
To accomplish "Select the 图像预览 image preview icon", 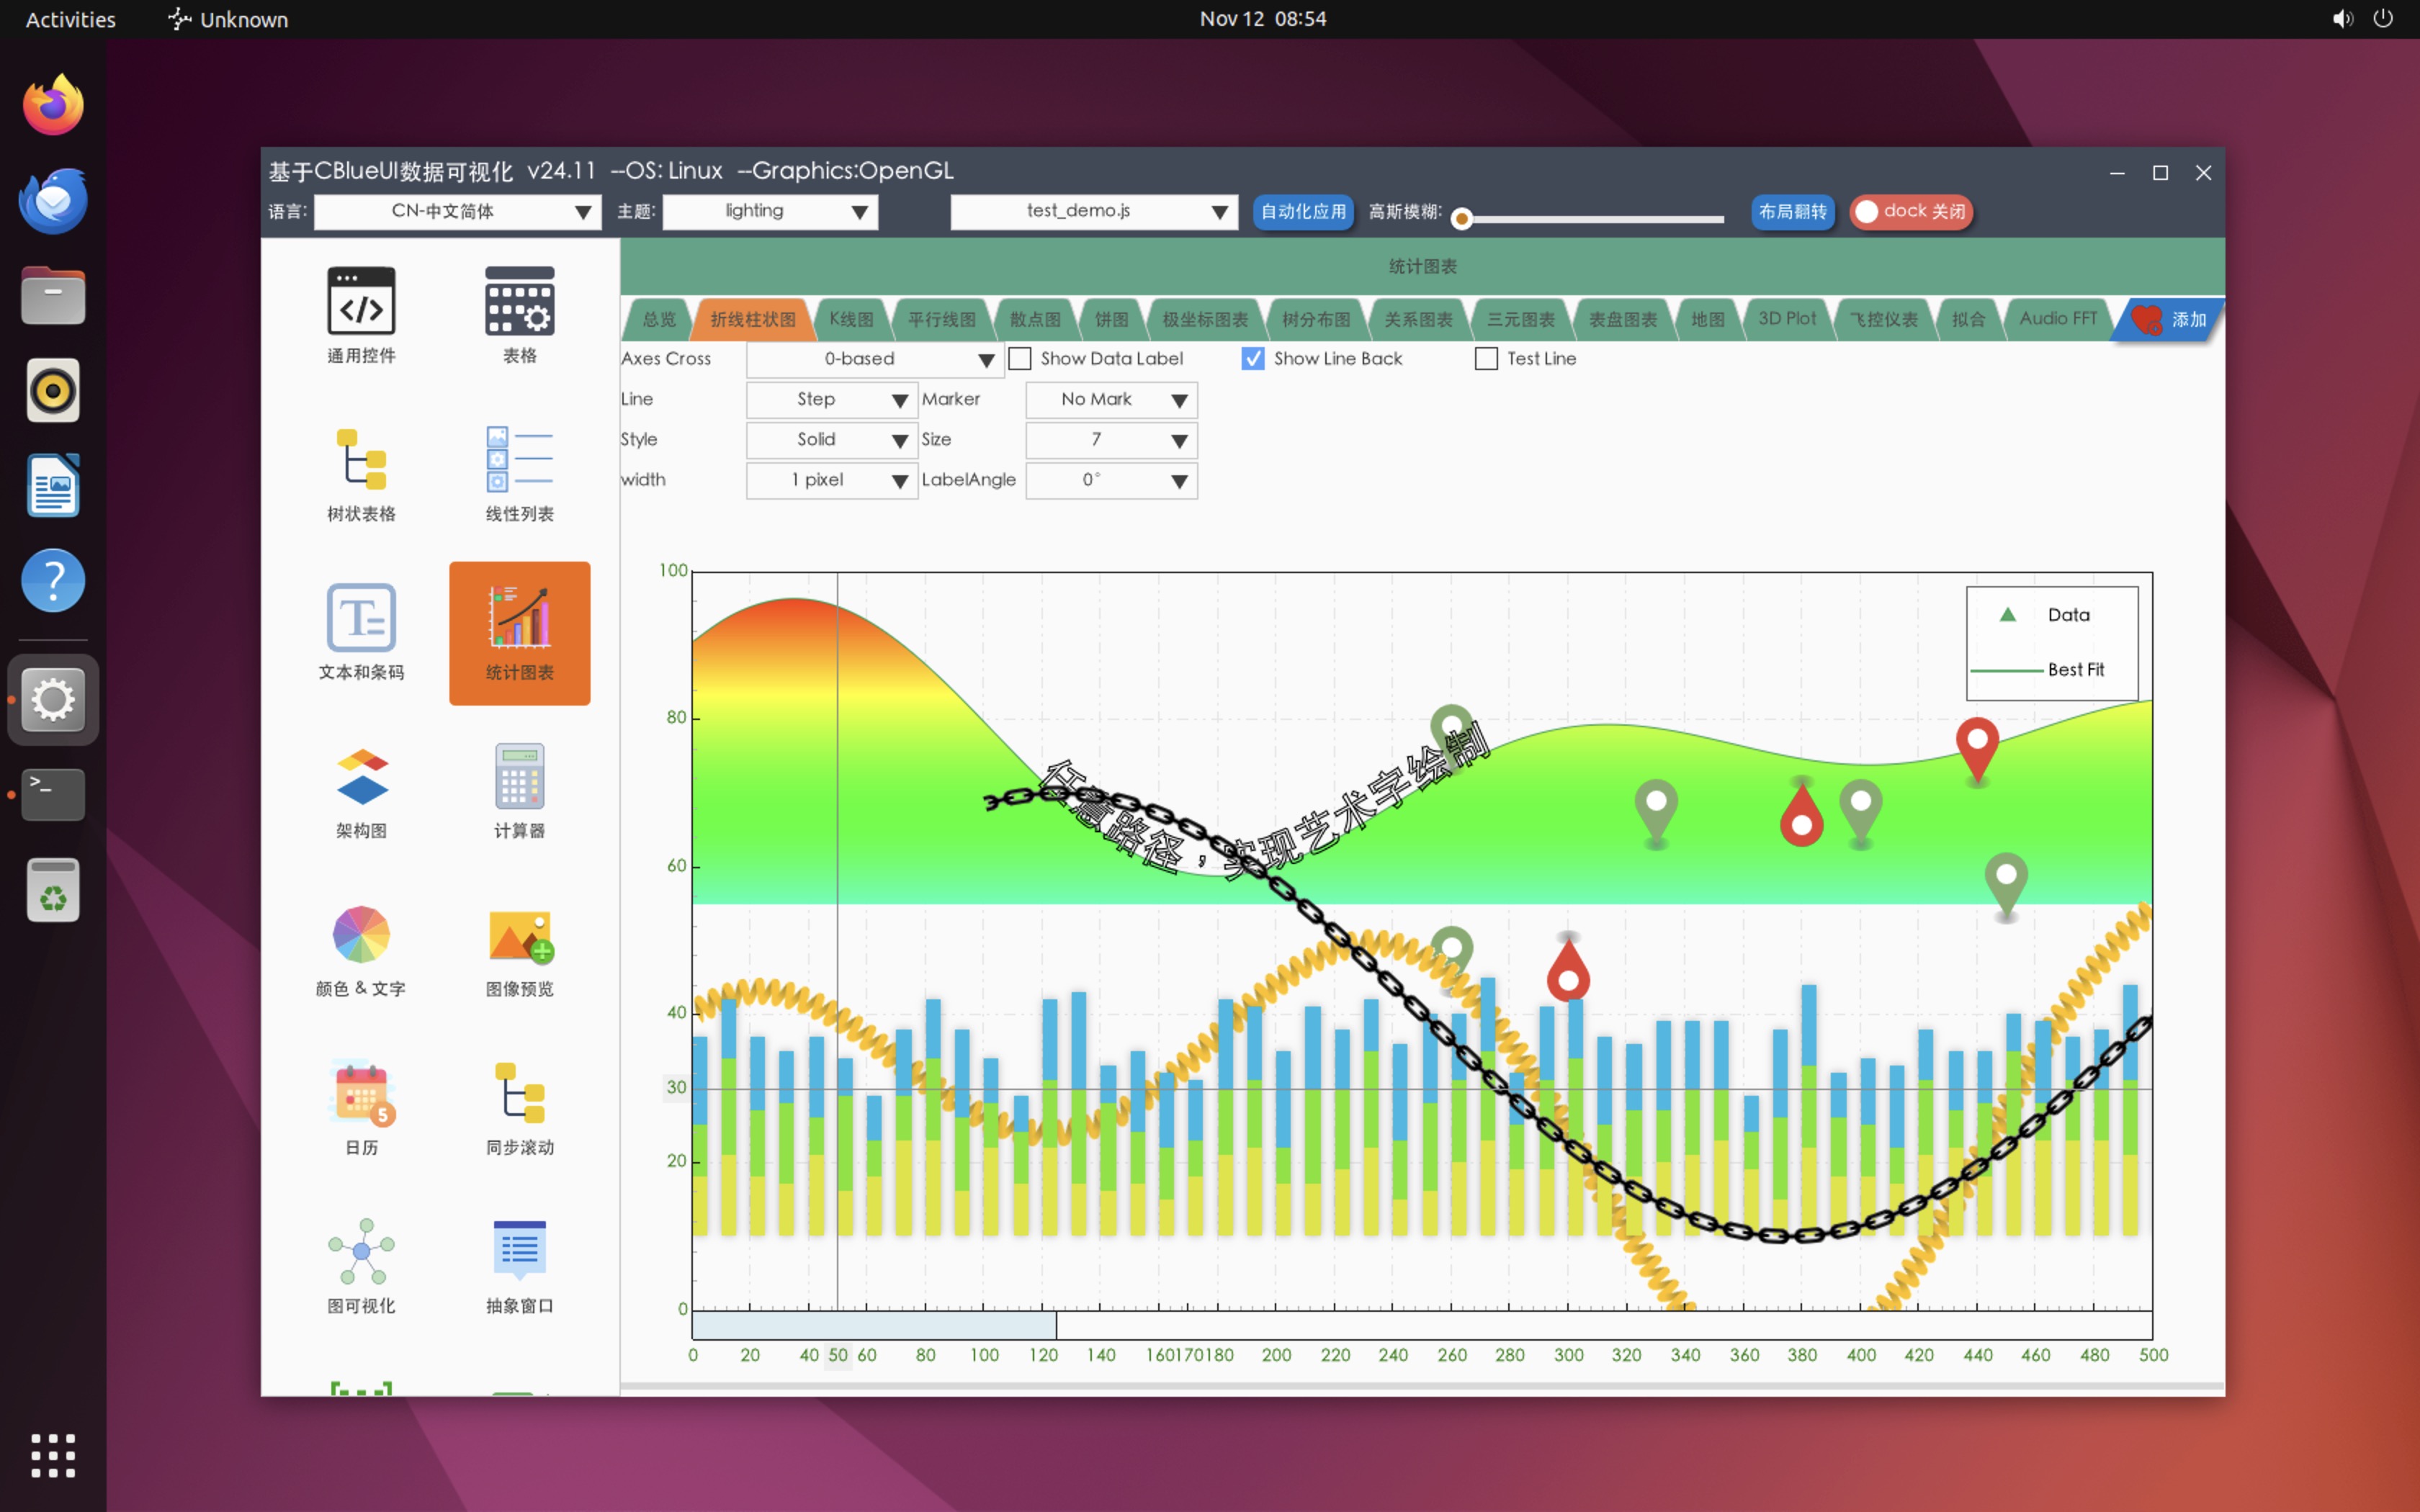I will coord(519,935).
